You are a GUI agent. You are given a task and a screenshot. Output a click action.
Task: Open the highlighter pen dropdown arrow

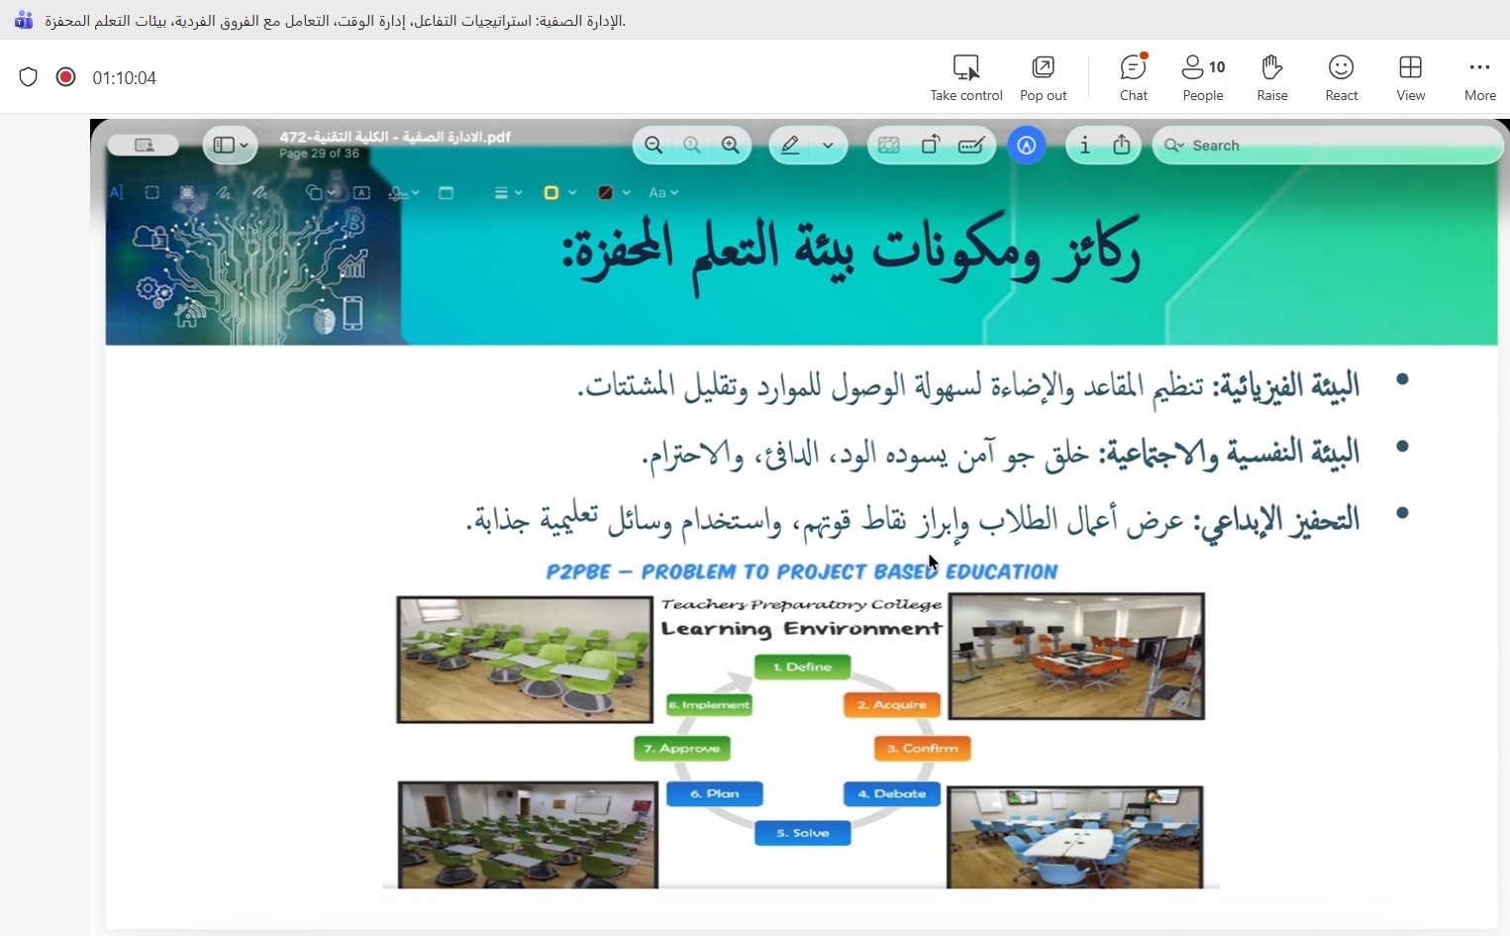point(828,146)
